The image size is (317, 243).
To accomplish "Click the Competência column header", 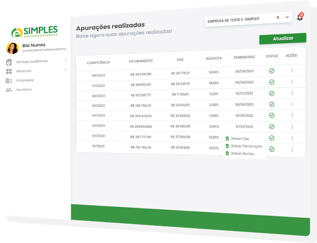I will pyautogui.click(x=98, y=62).
